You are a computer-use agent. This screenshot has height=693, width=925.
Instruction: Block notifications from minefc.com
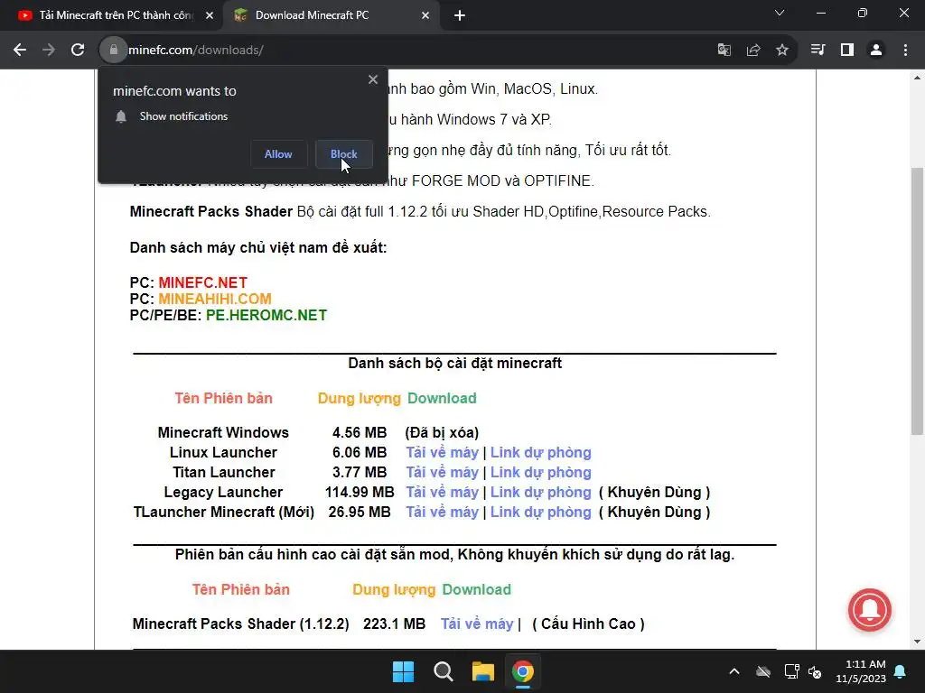(344, 154)
